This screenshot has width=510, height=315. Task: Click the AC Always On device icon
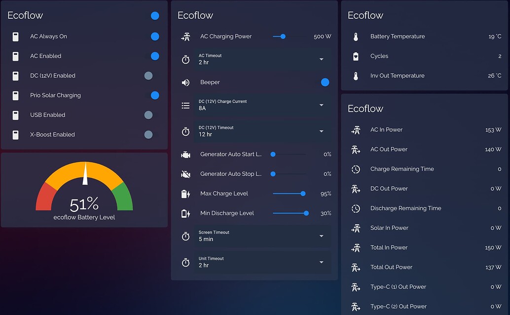point(15,37)
